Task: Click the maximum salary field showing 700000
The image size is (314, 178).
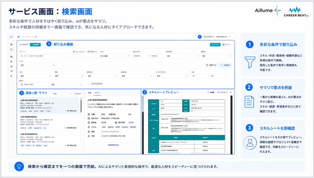Action: point(157,56)
